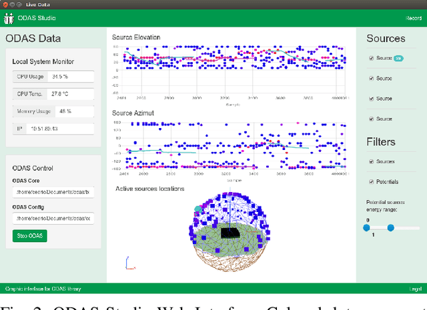The width and height of the screenshot is (427, 310).
Task: Open the Record menu item
Action: click(414, 18)
